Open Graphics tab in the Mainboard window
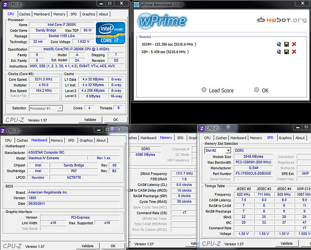The image size is (311, 250). click(x=86, y=141)
